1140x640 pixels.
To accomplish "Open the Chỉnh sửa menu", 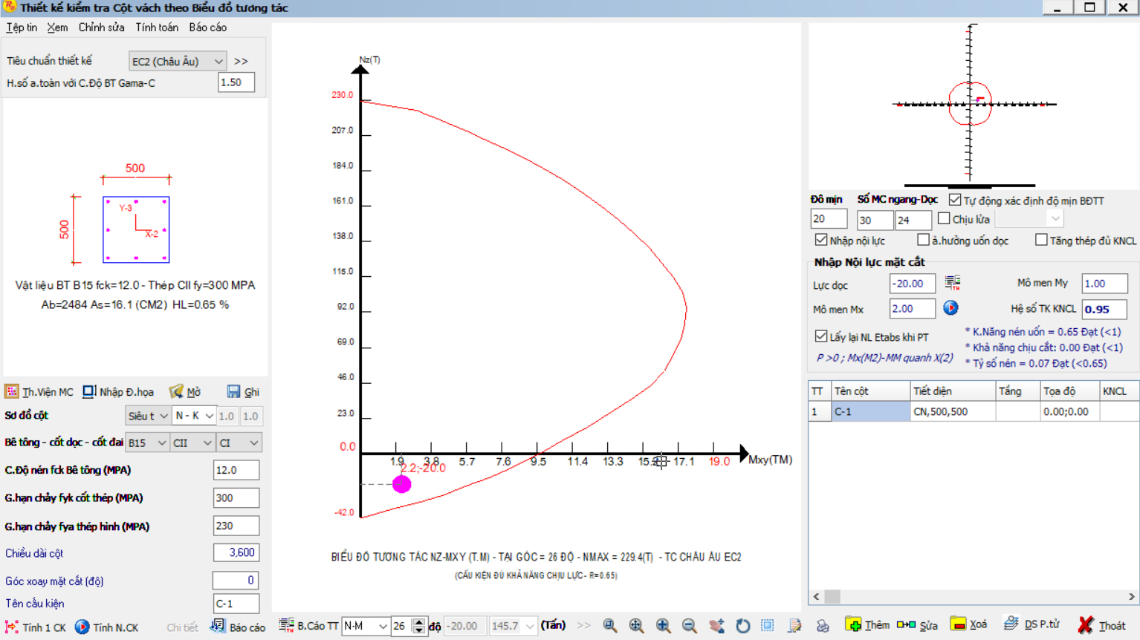I will click(102, 27).
